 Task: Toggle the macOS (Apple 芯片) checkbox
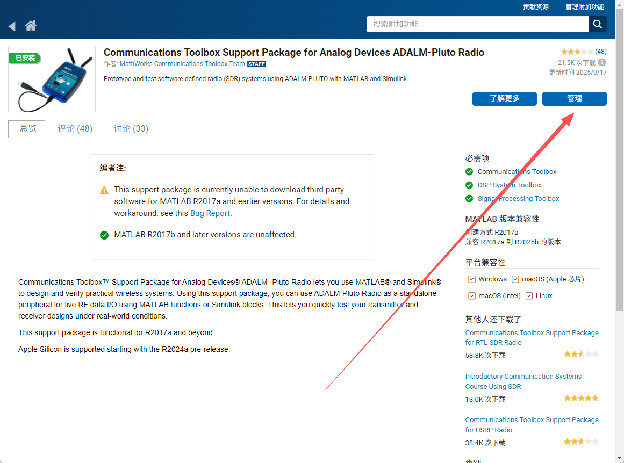tap(515, 279)
